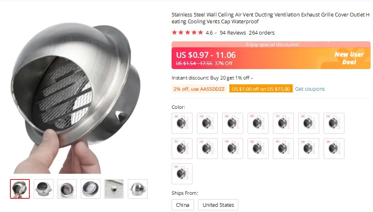Select the single swatch in third color row
The width and height of the screenshot is (373, 212).
pos(182,174)
